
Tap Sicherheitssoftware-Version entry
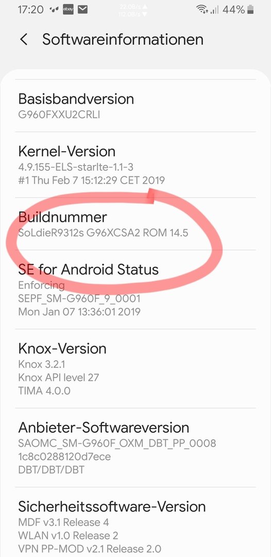[135, 522]
